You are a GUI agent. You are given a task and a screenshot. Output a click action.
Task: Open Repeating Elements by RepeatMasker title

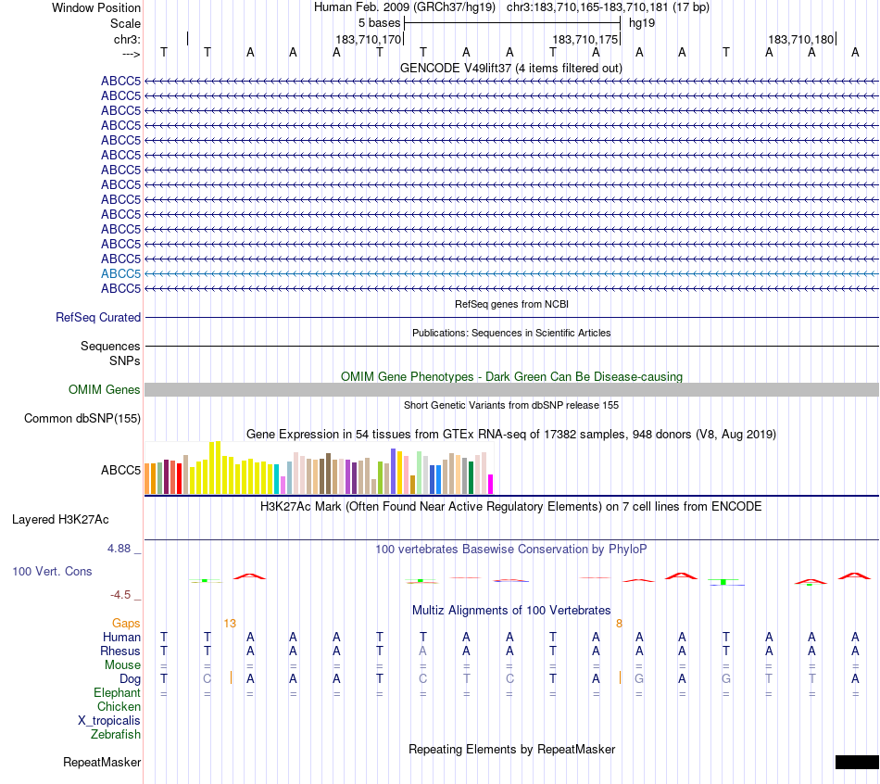[x=511, y=749]
